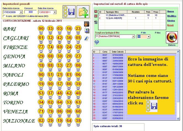This screenshot has width=183, height=131.
Task: Click the blue notebook icon near Cagliari
Action: pos(87,38)
